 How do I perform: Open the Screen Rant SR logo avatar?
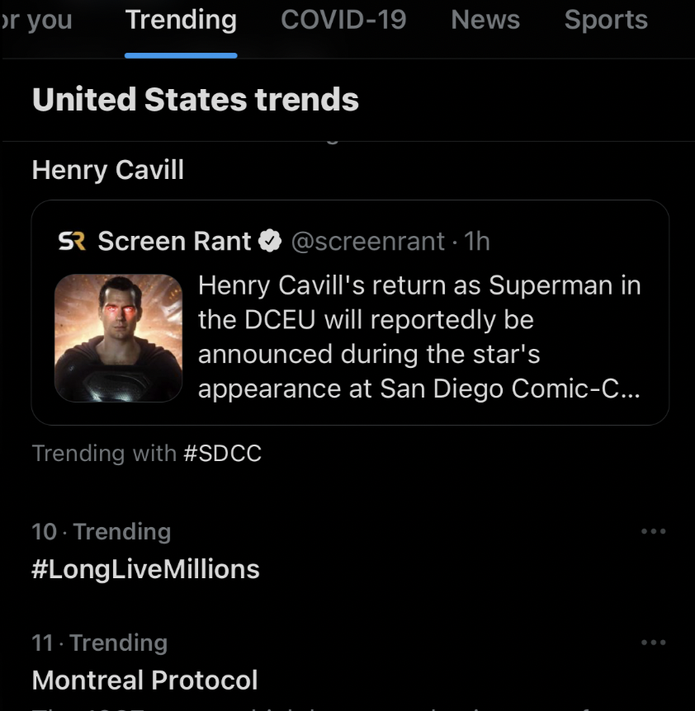[x=73, y=242]
